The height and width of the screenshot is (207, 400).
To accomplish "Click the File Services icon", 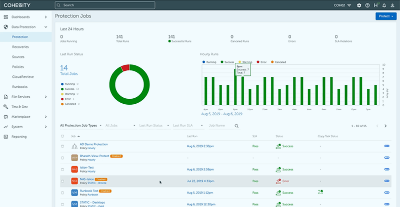I will (x=6, y=97).
